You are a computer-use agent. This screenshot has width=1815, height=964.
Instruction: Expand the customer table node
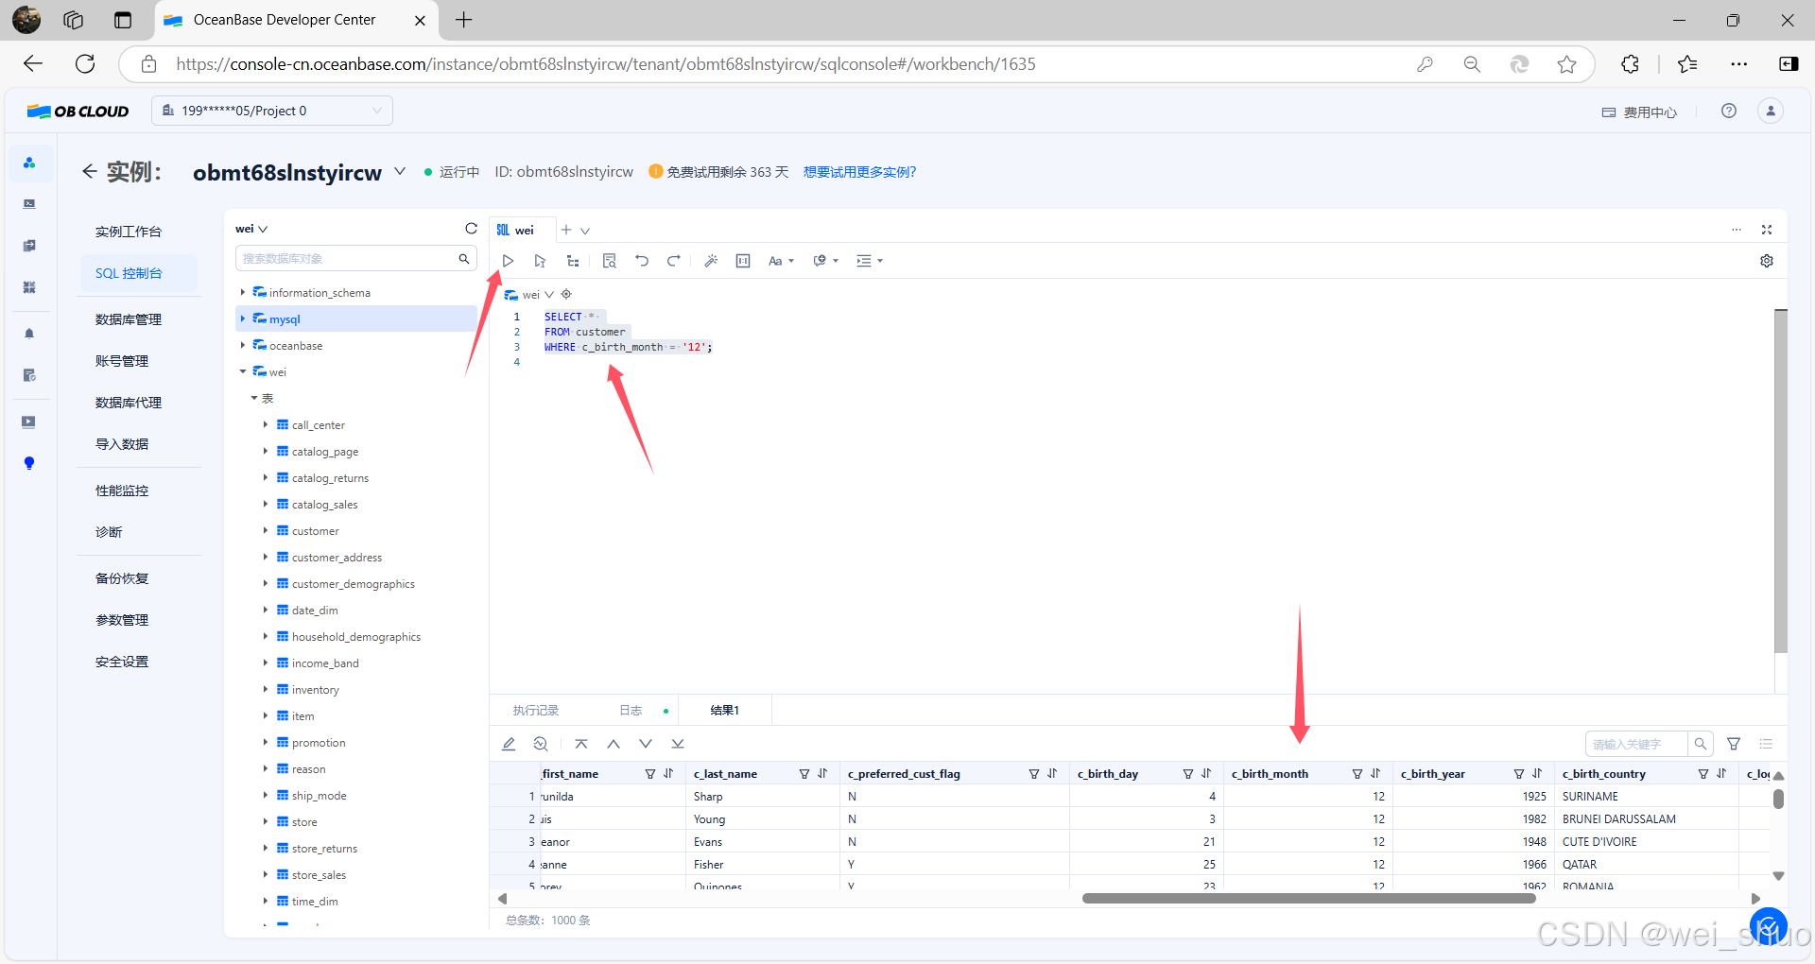tap(266, 530)
